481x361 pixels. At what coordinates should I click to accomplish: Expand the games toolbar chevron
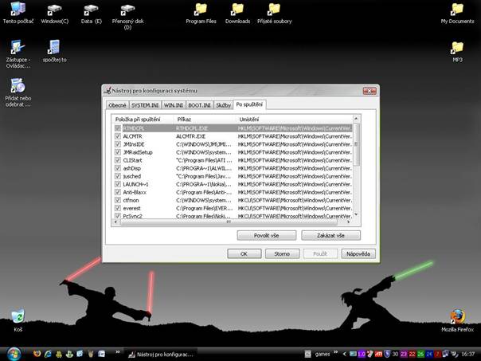point(335,351)
